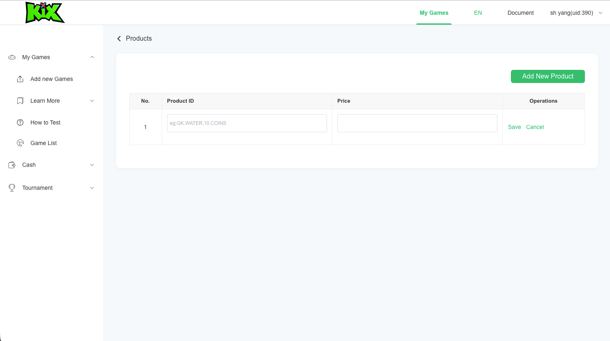Click the wallet icon beside Cash
This screenshot has height=341, width=610.
pos(12,165)
